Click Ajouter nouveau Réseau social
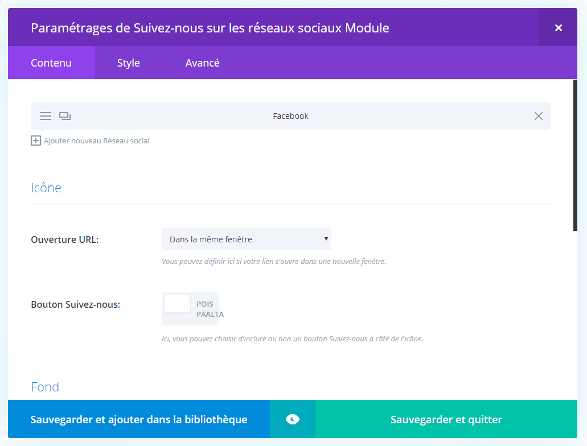The image size is (587, 446). point(96,140)
